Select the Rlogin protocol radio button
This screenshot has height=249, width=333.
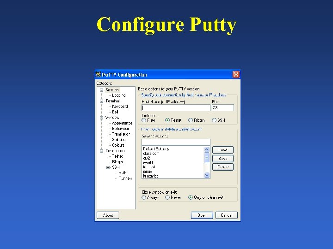(x=191, y=120)
